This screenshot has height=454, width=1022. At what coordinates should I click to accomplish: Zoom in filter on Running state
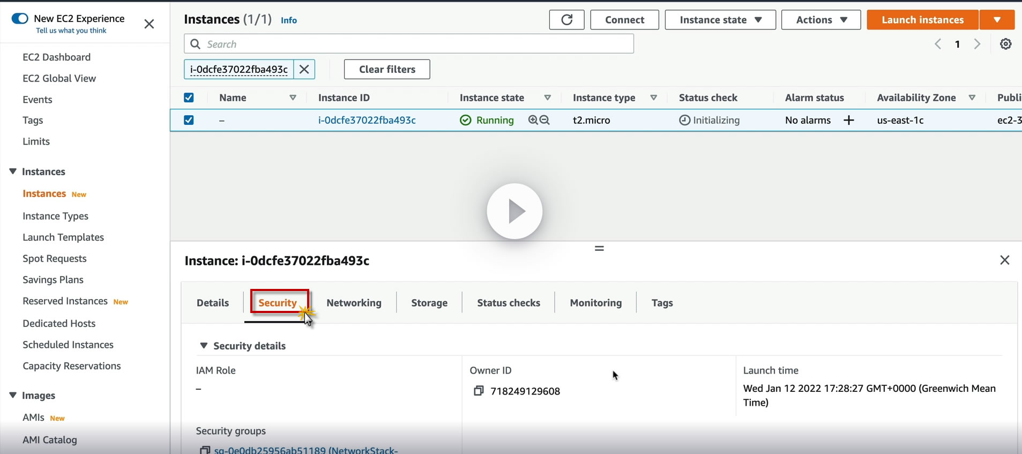[x=533, y=120]
